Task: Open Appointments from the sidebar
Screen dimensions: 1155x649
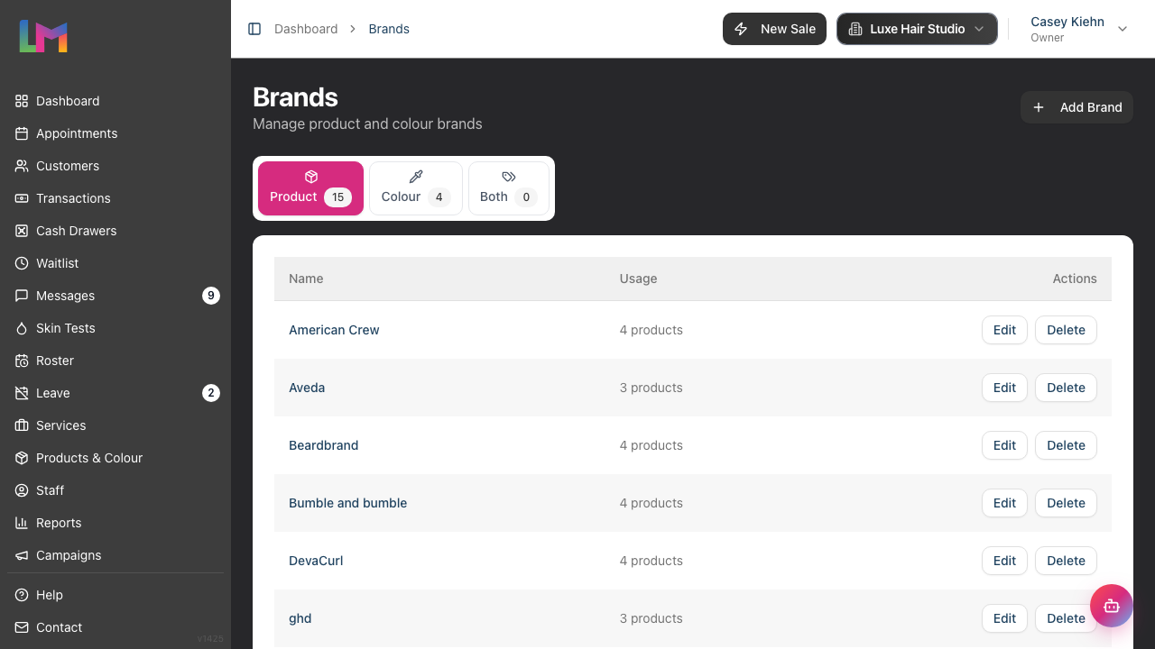Action: pyautogui.click(x=115, y=133)
